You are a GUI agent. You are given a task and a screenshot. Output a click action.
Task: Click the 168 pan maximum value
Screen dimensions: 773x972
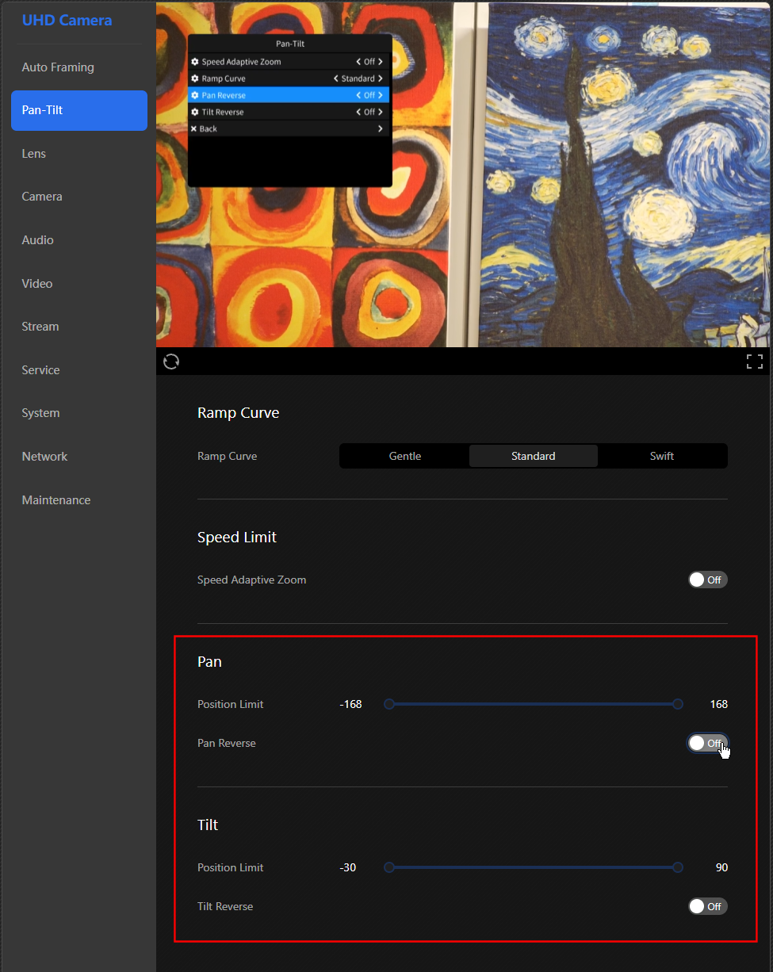(718, 704)
